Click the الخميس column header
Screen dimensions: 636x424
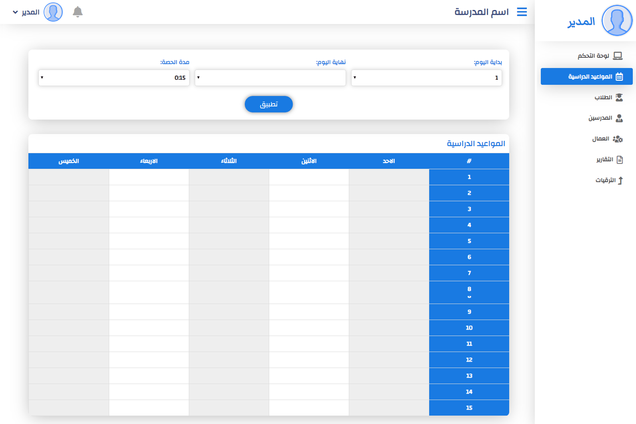point(68,161)
